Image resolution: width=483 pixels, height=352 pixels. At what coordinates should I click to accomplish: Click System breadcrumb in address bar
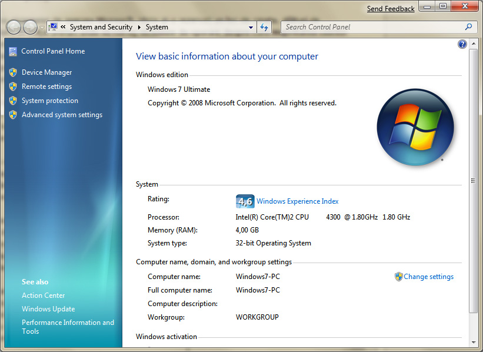[x=157, y=27]
